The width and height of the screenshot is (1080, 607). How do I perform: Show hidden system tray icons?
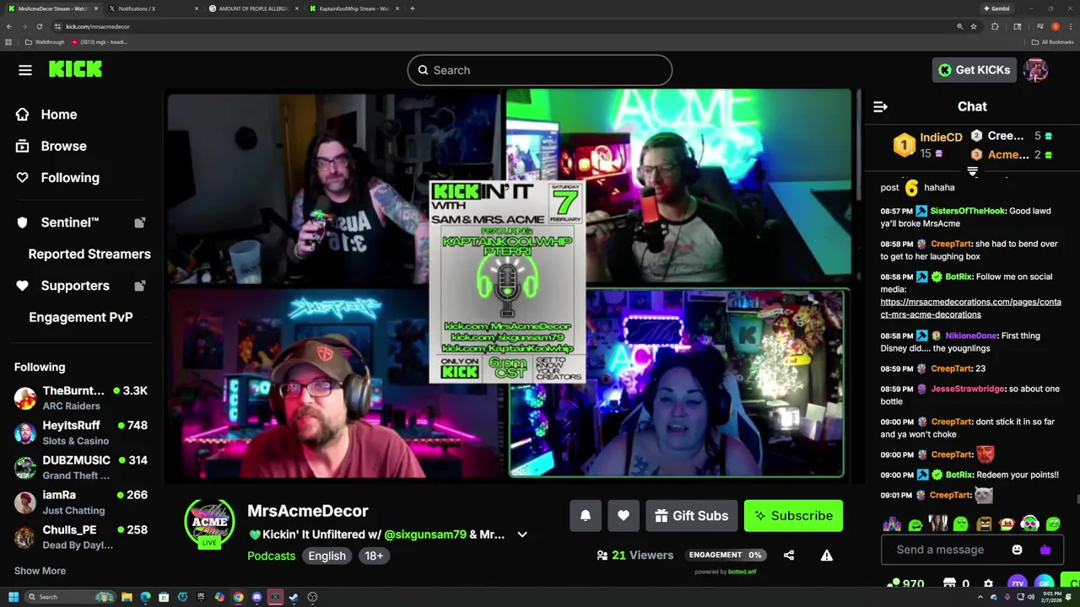point(980,597)
